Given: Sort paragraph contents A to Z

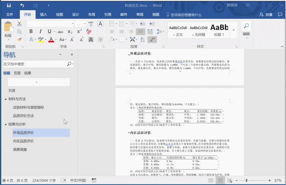Looking at the screenshot, I should pyautogui.click(x=142, y=39).
